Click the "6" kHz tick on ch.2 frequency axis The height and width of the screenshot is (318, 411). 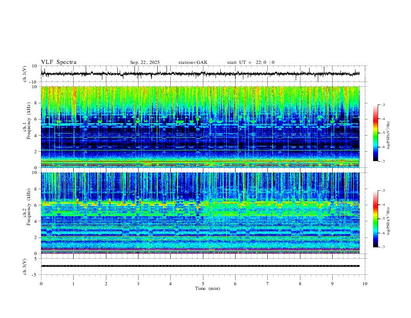(36, 205)
